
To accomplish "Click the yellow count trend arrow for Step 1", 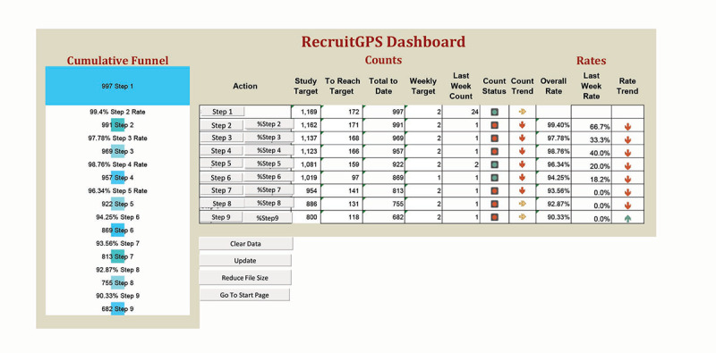I will pyautogui.click(x=523, y=112).
